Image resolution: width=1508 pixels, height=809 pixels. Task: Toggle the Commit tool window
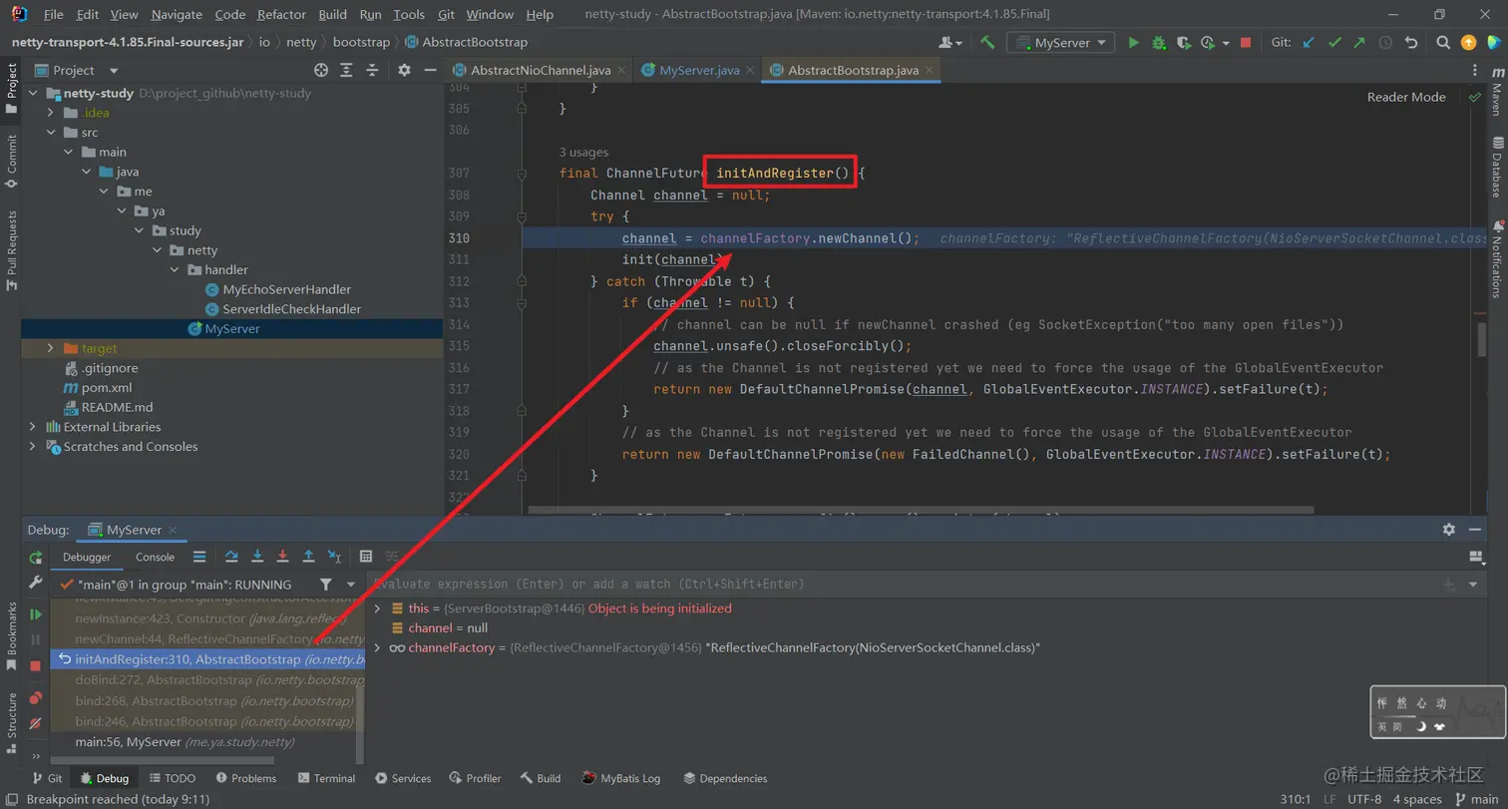pos(12,164)
